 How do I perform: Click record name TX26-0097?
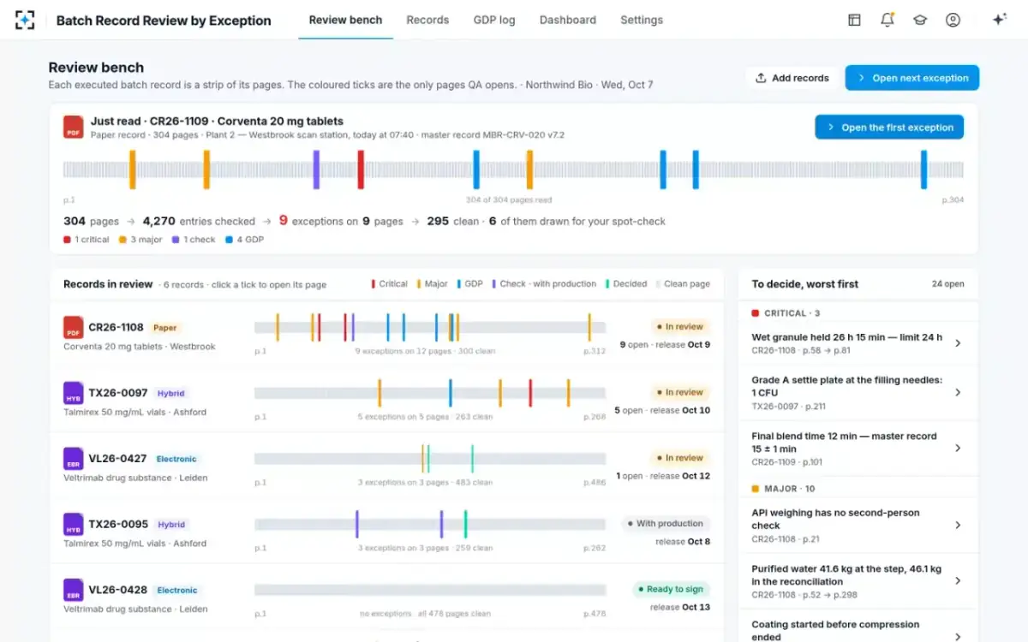click(x=118, y=393)
